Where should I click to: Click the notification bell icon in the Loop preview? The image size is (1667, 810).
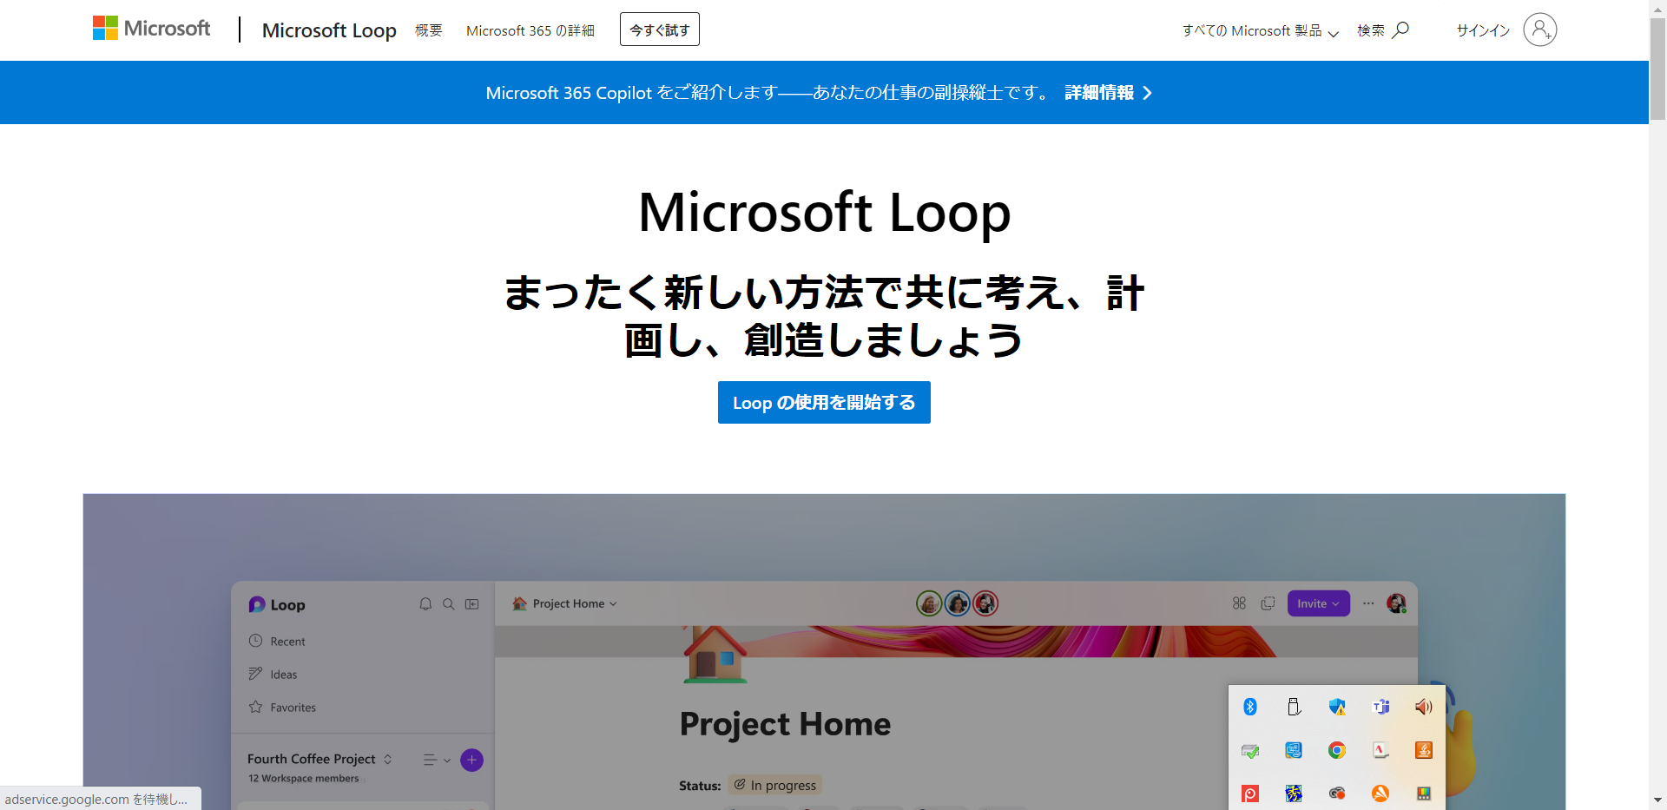click(x=425, y=604)
